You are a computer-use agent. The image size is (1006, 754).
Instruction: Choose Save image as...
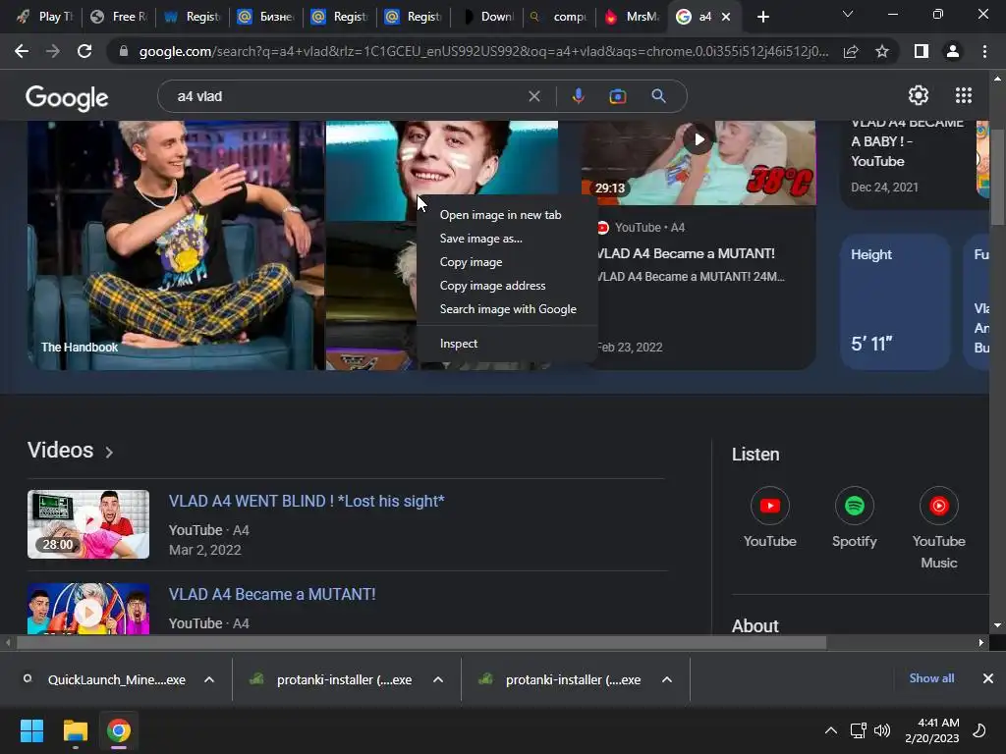pos(481,239)
